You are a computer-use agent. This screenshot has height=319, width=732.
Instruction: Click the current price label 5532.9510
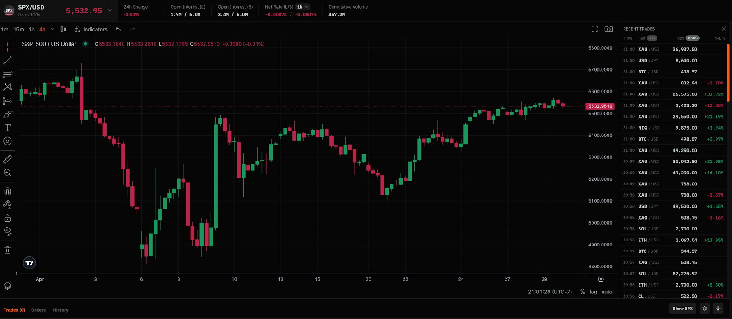pos(600,106)
